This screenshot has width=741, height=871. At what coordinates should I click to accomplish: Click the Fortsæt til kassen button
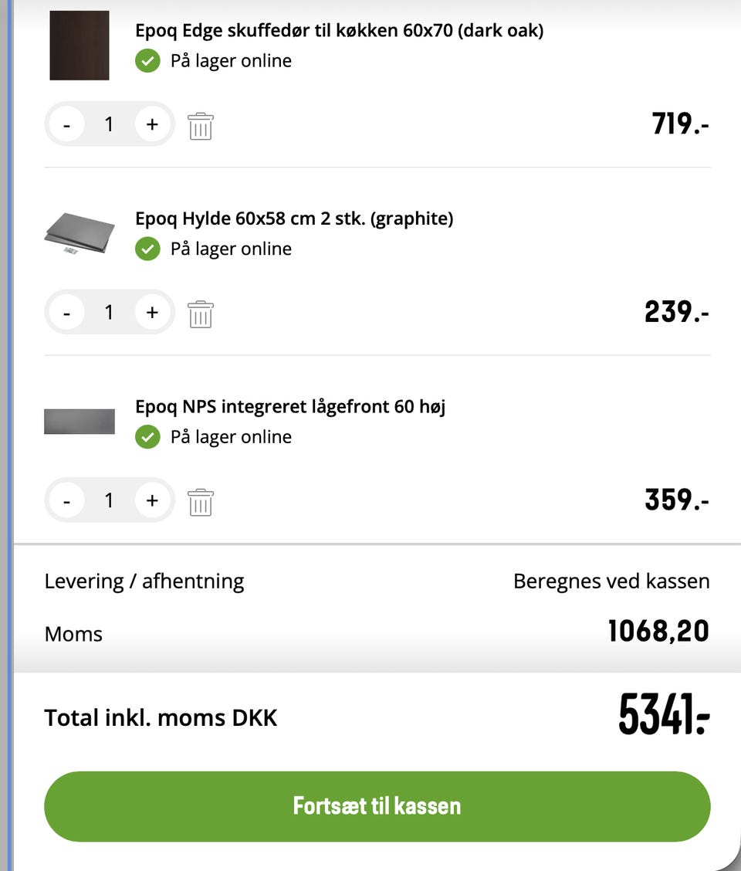pyautogui.click(x=377, y=806)
